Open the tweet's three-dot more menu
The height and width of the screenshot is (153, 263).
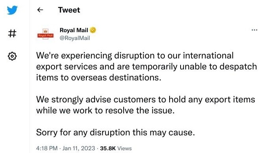254,30
